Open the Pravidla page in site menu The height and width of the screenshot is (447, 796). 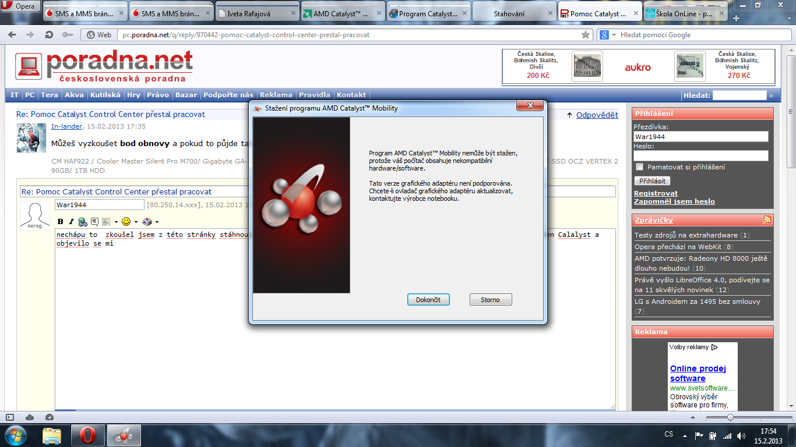coord(315,95)
